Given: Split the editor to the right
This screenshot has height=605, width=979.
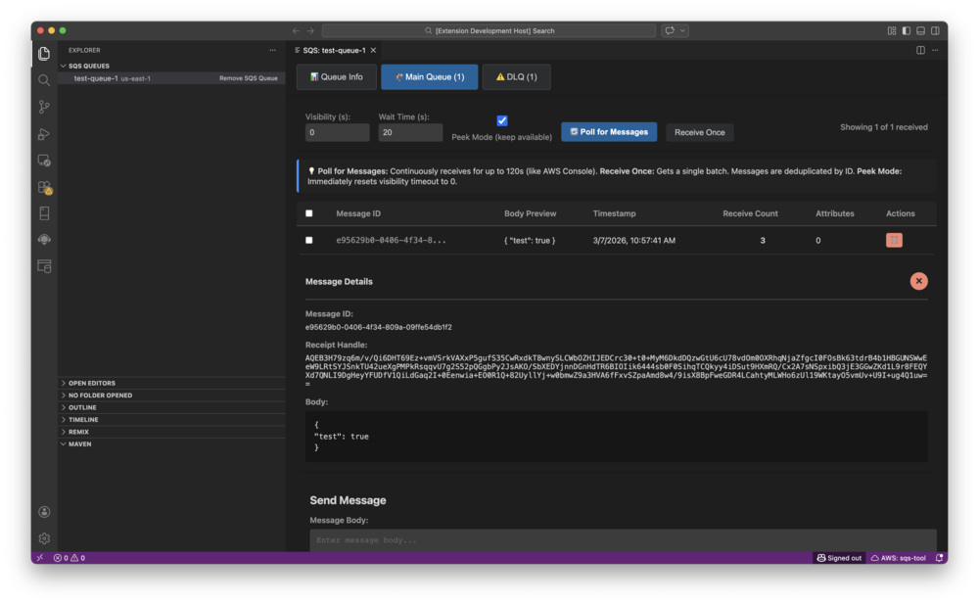Looking at the screenshot, I should [920, 50].
